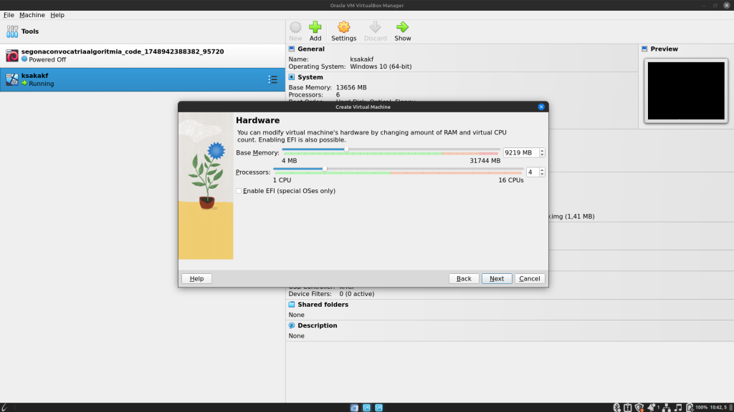The image size is (734, 412).
Task: Click the Add toolbar icon
Action: (x=315, y=31)
